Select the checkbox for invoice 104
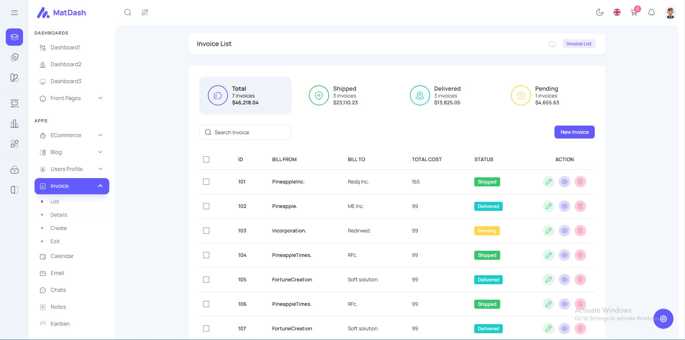685x340 pixels. tap(206, 255)
